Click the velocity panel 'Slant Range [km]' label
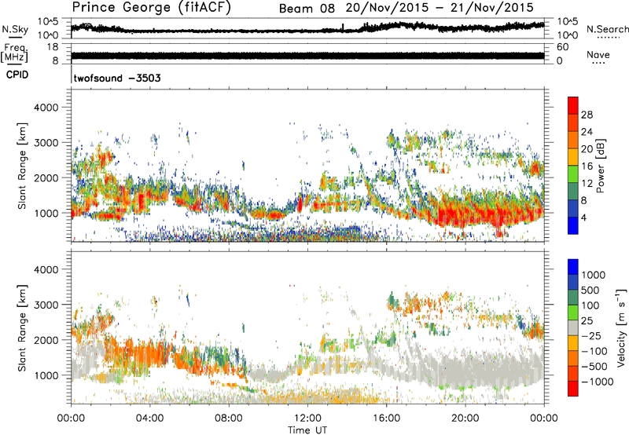This screenshot has height=435, width=629. pos(22,327)
